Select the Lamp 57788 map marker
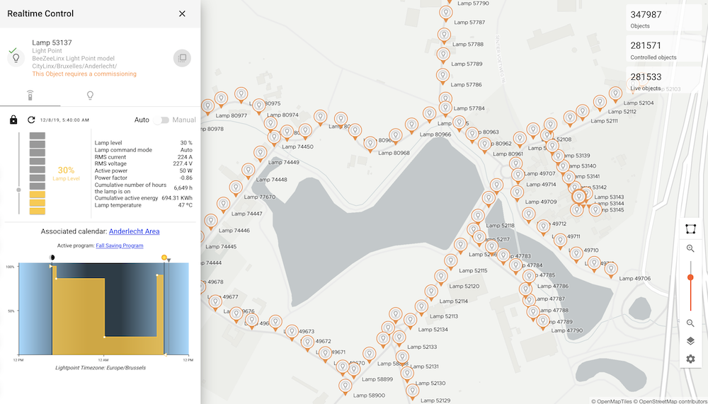Screen dimensions: 708x404 444,36
